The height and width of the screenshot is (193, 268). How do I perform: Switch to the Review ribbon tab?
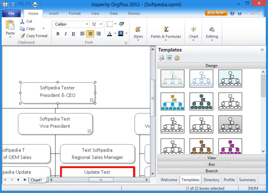tap(134, 13)
